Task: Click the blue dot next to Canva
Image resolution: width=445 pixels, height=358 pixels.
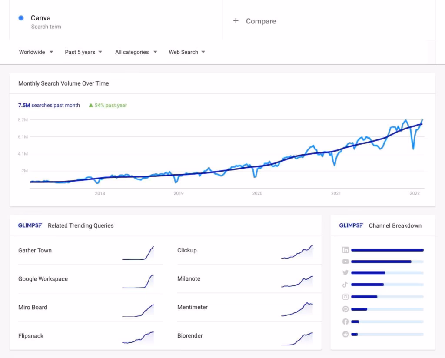Action: 21,17
